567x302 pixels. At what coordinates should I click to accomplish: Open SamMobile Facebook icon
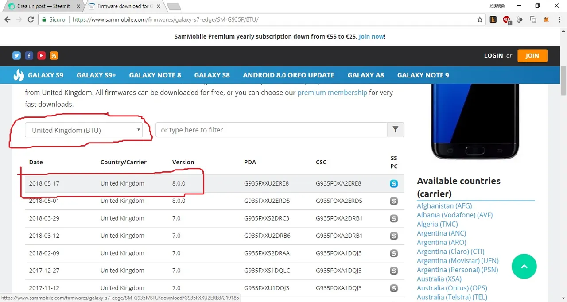coord(29,55)
